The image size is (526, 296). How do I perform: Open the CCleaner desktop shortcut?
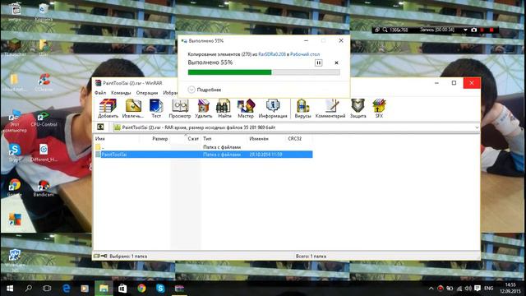tap(44, 82)
